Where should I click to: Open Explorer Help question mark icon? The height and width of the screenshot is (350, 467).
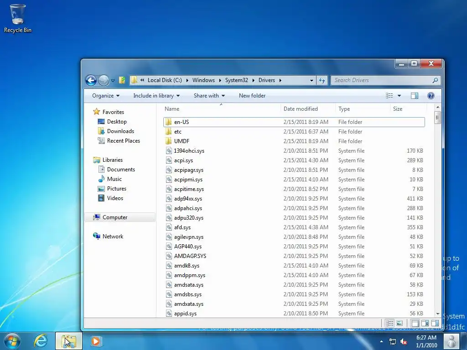click(431, 96)
